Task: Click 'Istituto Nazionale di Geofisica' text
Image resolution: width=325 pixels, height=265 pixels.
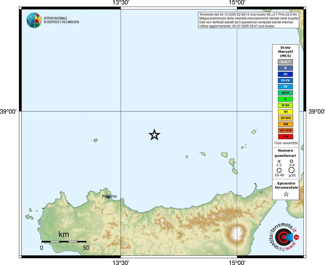Action: tap(61, 20)
